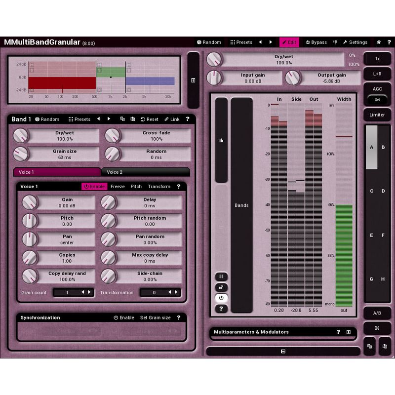The height and width of the screenshot is (395, 395).
Task: Click the tall Bands button in meter panel
Action: click(241, 205)
